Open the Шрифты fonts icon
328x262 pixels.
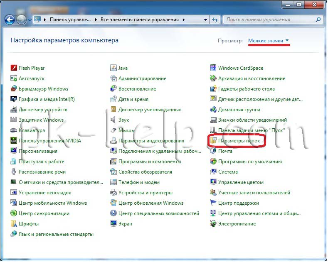click(14, 224)
